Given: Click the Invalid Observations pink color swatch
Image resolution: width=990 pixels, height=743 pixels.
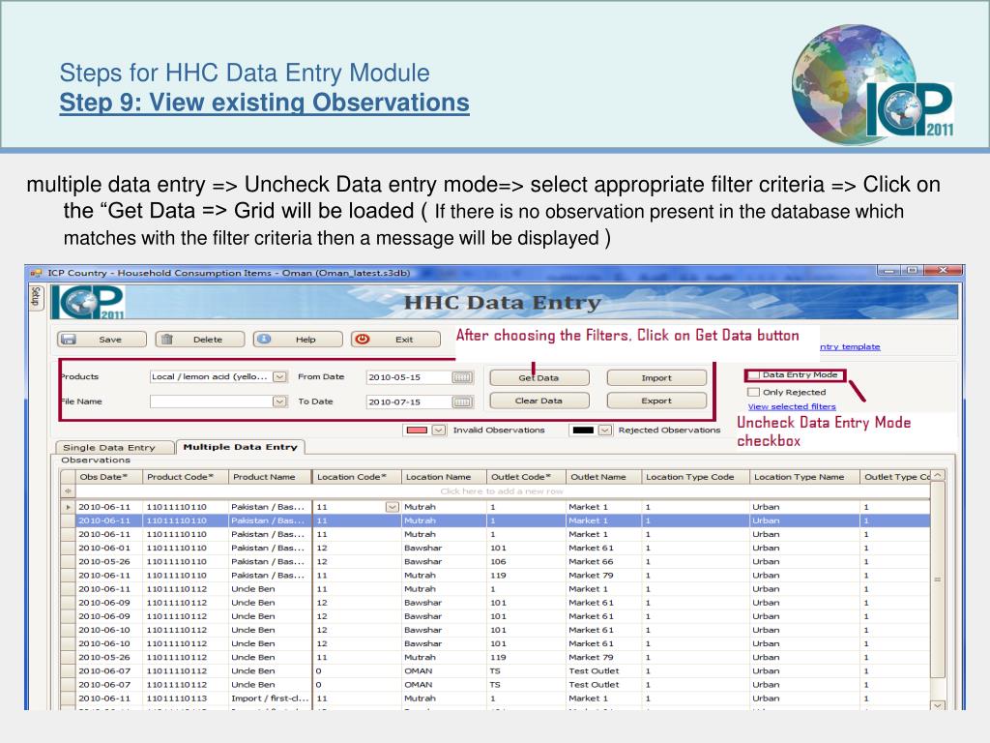Looking at the screenshot, I should [x=418, y=431].
